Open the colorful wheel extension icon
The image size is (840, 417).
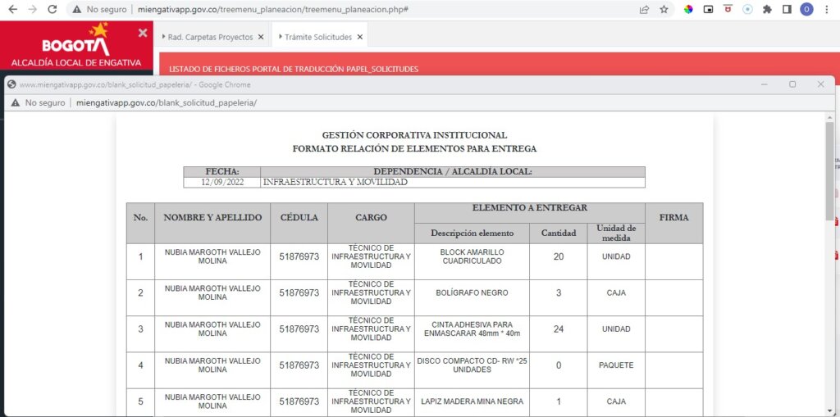pyautogui.click(x=688, y=9)
